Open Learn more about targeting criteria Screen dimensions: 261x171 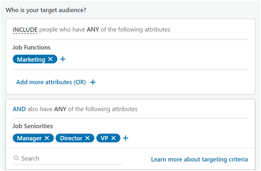tap(199, 159)
